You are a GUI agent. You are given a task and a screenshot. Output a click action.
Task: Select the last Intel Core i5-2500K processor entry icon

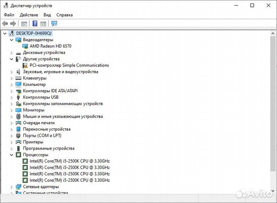click(x=25, y=180)
